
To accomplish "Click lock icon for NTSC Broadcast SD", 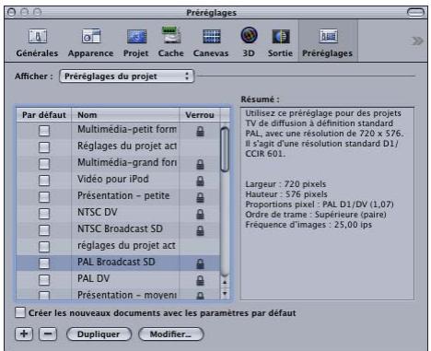I will [200, 230].
